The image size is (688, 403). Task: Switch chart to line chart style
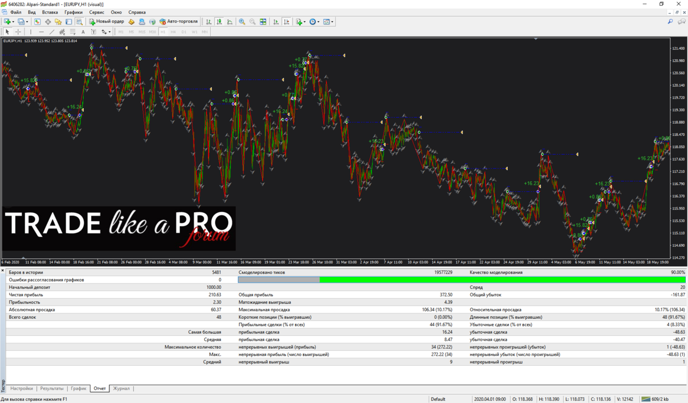230,22
